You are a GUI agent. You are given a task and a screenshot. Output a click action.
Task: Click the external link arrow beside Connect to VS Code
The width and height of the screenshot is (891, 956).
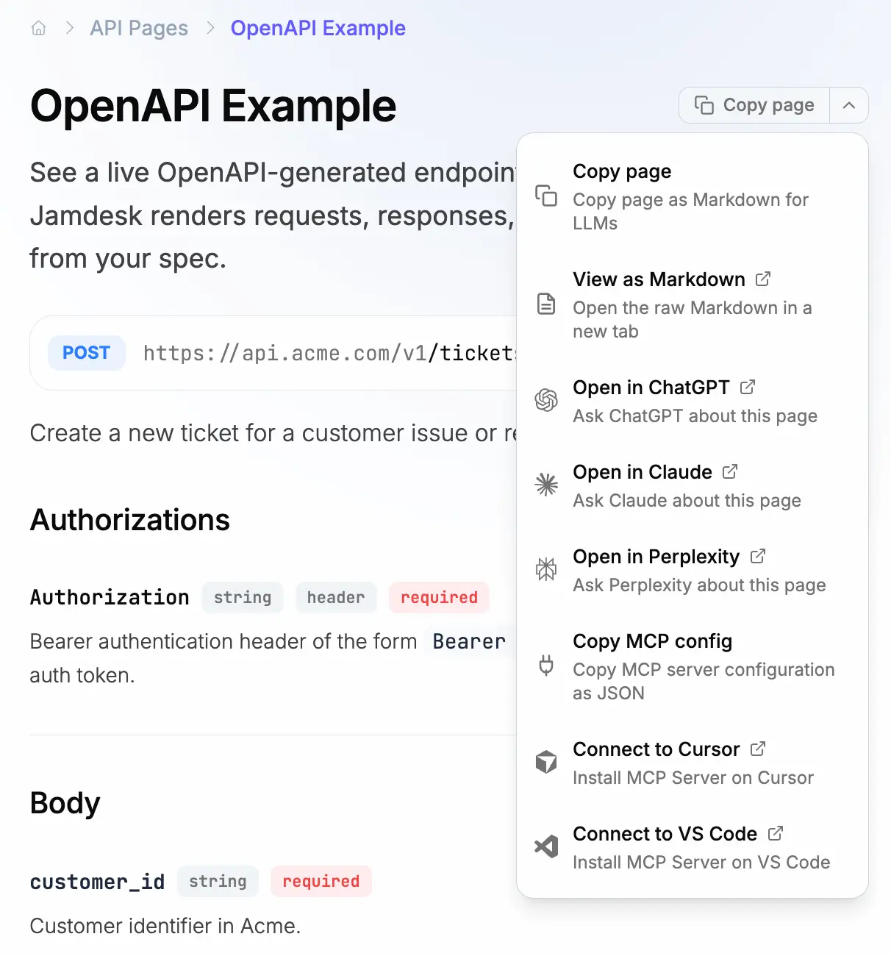point(776,833)
